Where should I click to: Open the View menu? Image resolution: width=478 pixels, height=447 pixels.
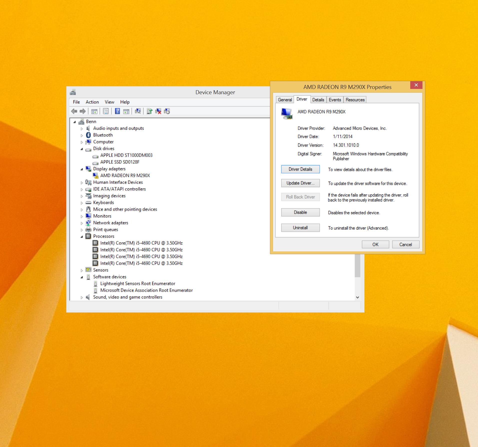(109, 102)
